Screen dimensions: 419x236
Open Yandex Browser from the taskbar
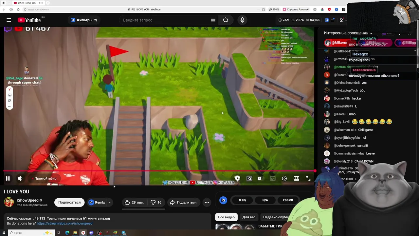point(83,233)
